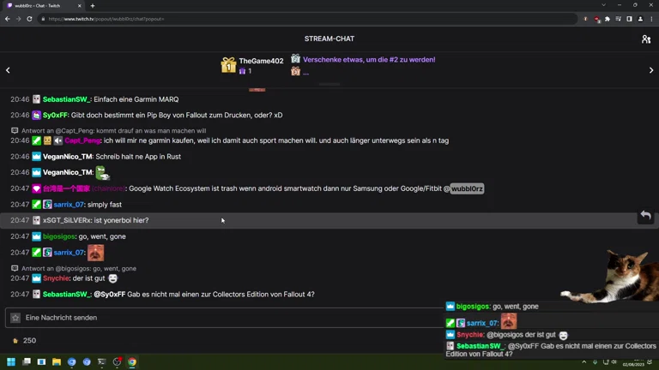Click the face emote in sarrix_07's message
659x370 pixels.
pyautogui.click(x=95, y=253)
